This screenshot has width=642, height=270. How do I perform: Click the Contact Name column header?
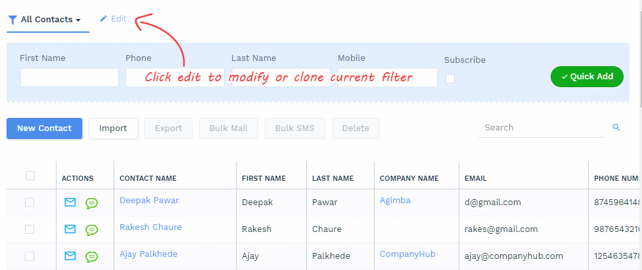click(x=148, y=178)
